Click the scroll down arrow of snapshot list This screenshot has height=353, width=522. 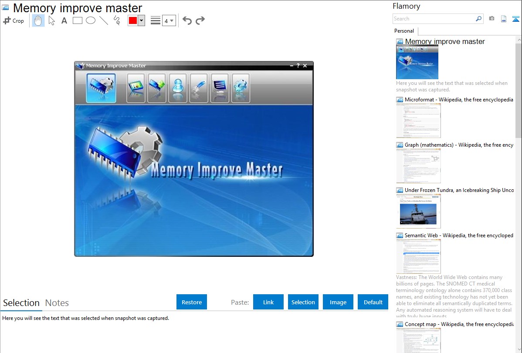click(x=519, y=350)
